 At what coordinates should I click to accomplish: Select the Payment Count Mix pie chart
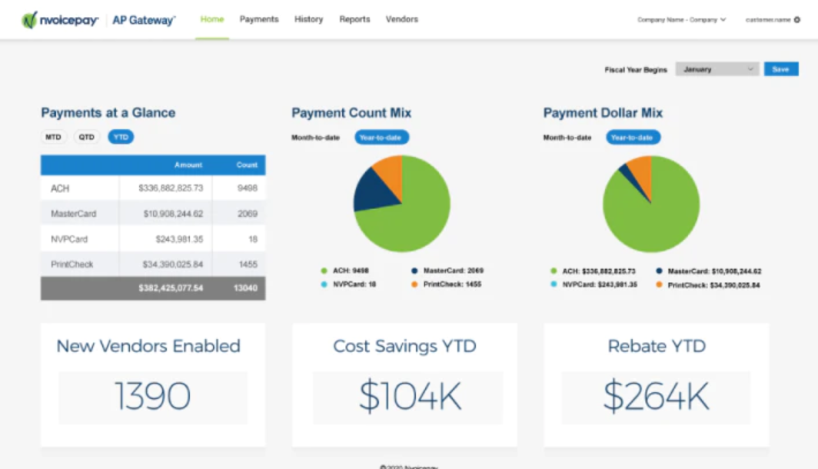click(401, 204)
